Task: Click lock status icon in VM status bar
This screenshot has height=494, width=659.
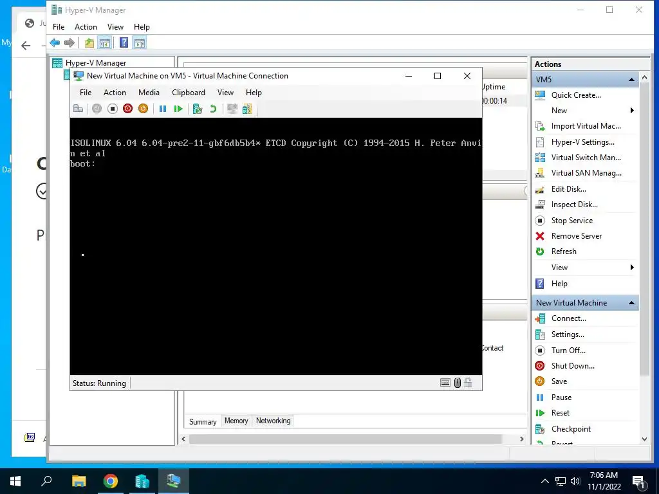Action: (x=468, y=382)
